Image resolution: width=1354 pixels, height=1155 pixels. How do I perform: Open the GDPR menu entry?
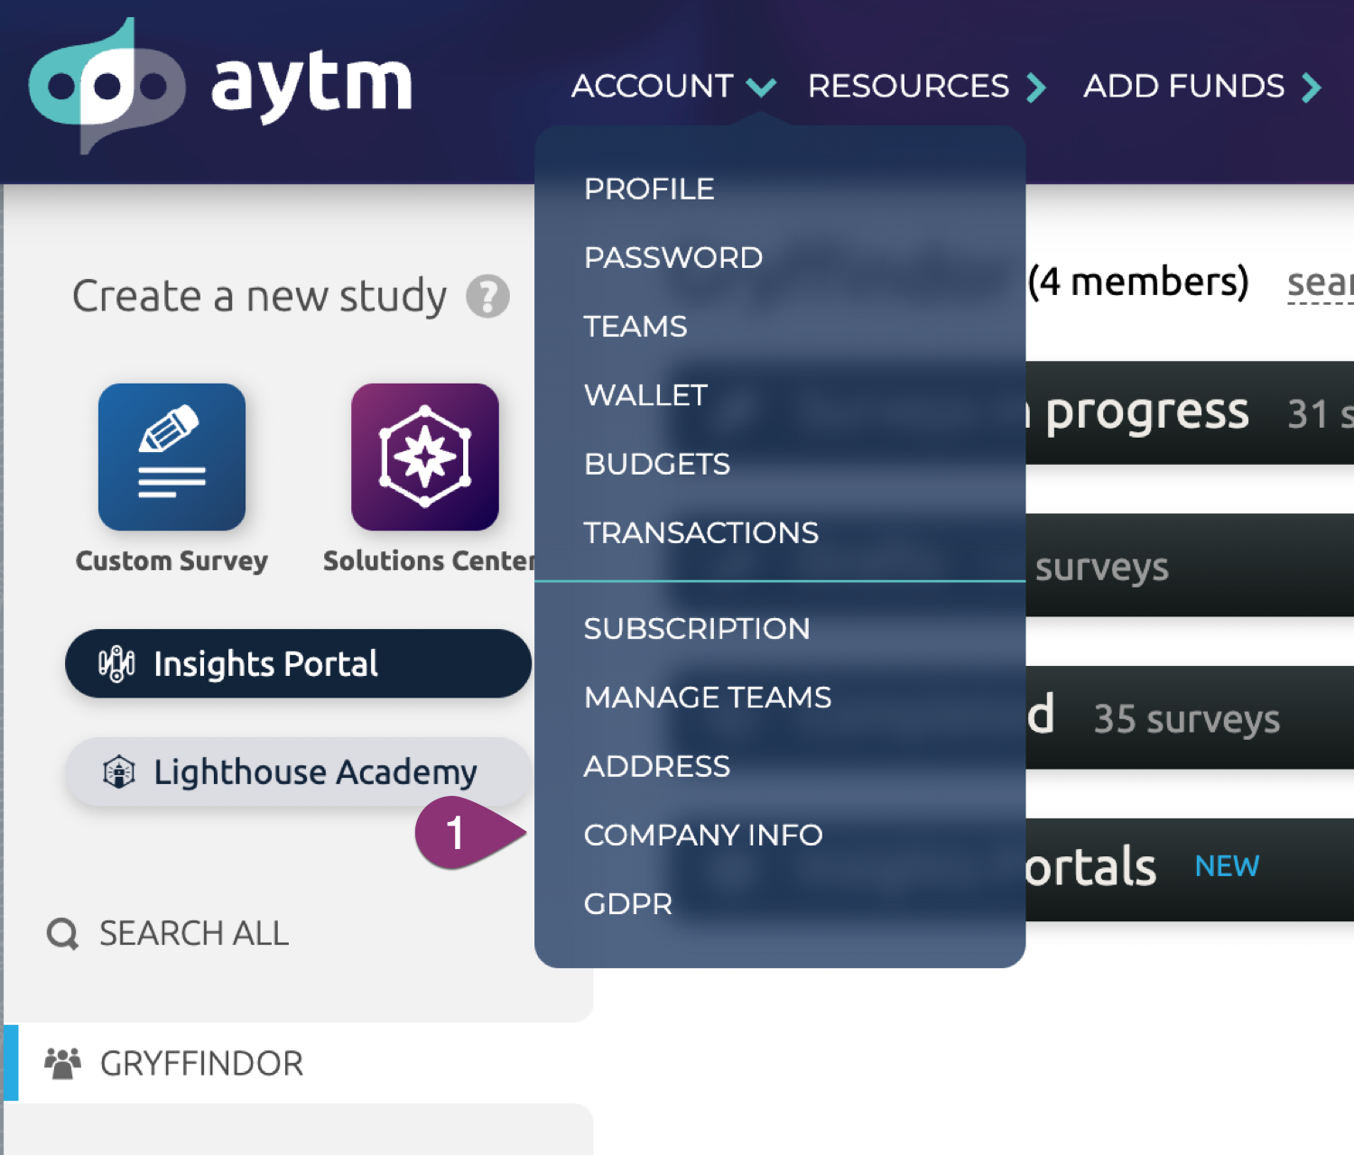tap(627, 904)
